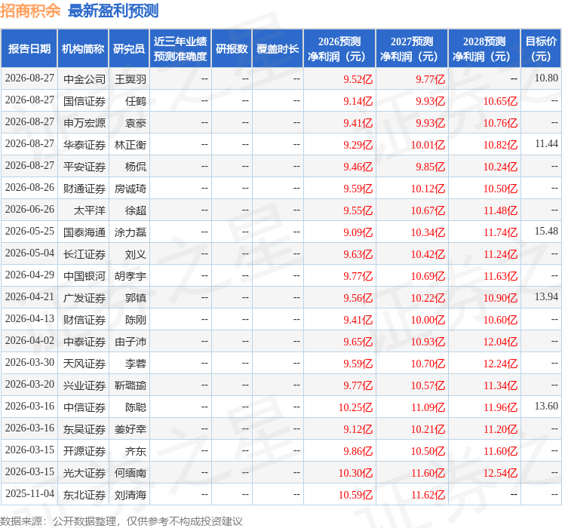Click 中信证券 2026 forecast 10.25亿
This screenshot has width=562, height=528.
pos(355,407)
